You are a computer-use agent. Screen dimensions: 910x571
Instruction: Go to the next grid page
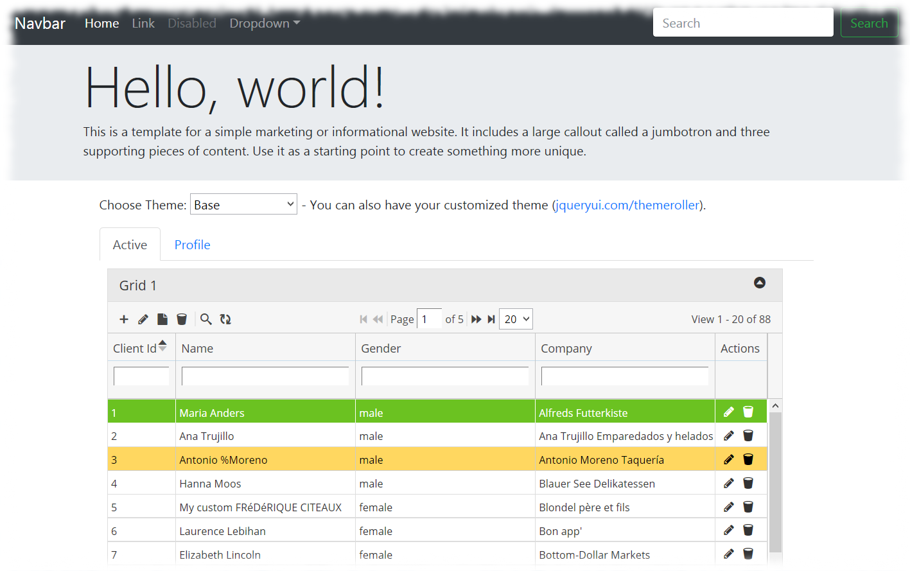476,319
